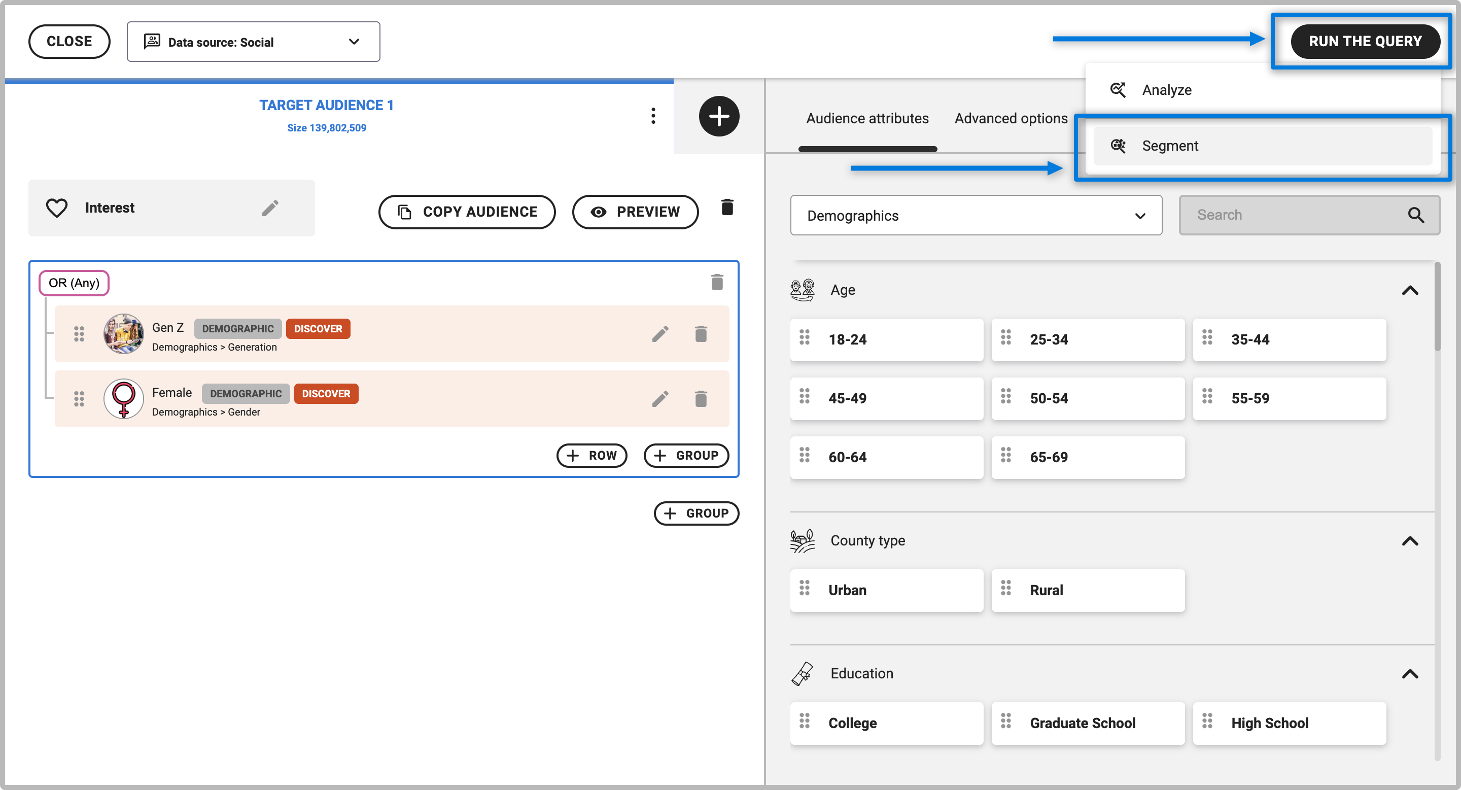Click the search magnifier icon
Viewport: 1461px width, 790px height.
tap(1415, 215)
